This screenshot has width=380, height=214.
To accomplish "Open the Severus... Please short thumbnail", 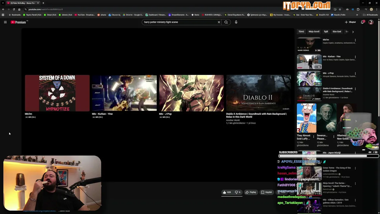I will pos(327,118).
